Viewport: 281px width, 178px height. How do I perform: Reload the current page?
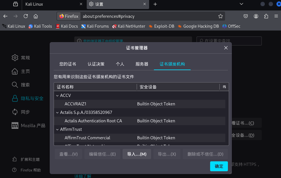tap(26, 16)
